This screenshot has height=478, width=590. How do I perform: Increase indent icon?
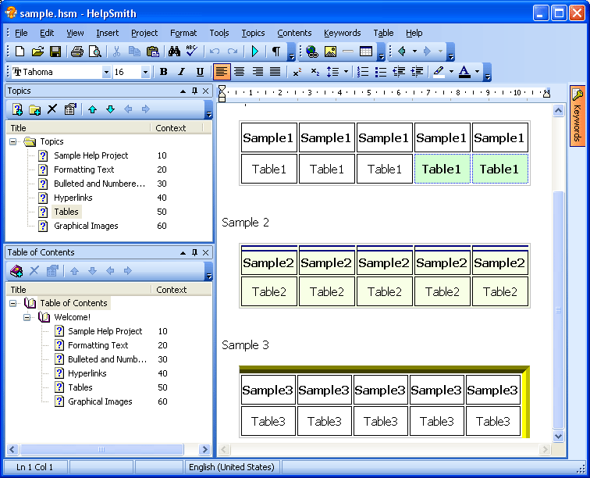coord(417,72)
